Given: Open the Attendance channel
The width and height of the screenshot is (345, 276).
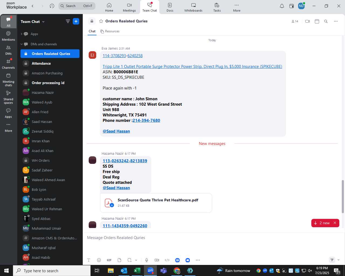Looking at the screenshot, I should (x=50, y=63).
